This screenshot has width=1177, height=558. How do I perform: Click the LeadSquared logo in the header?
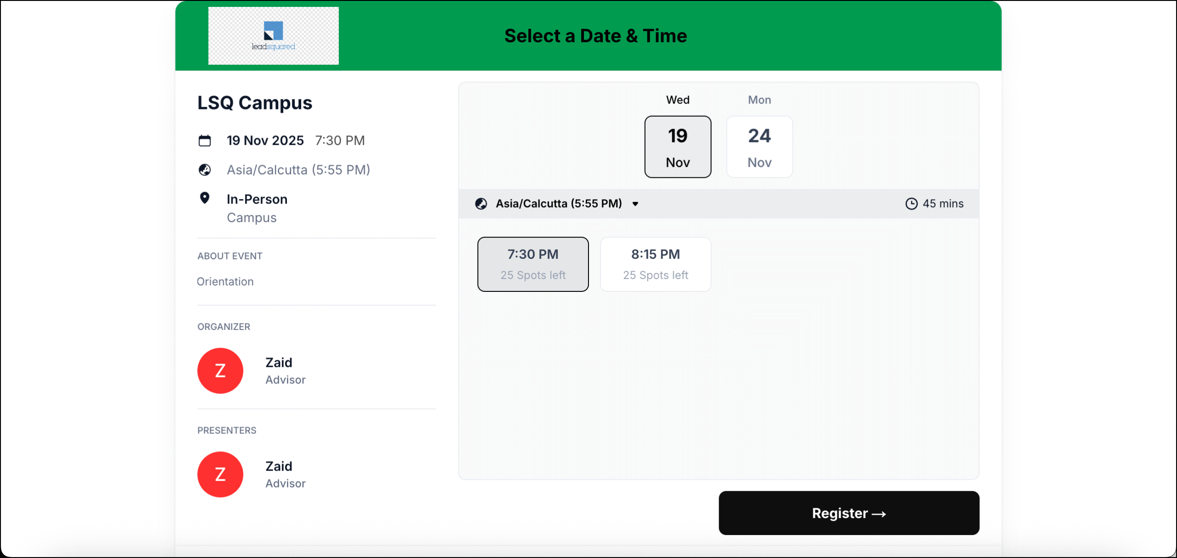tap(273, 35)
